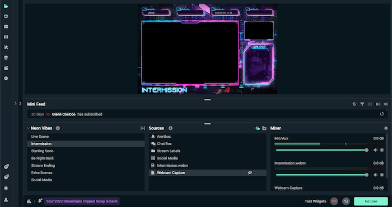This screenshot has height=207, width=392.
Task: Open the user account icon in sidebar
Action: tap(6, 200)
